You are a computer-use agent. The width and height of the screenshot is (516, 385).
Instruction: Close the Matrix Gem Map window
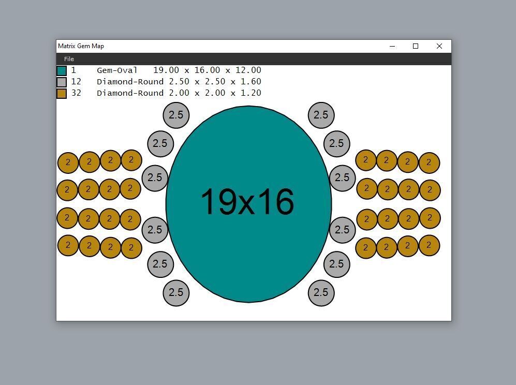pos(439,47)
